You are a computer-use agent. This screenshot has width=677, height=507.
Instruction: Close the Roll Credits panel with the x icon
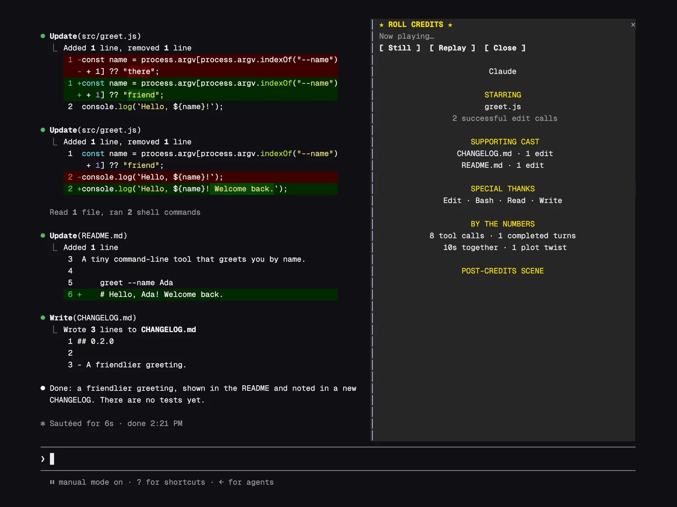coord(633,25)
